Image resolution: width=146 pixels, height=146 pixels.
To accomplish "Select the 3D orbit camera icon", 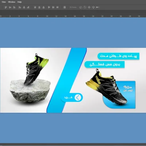I will pos(81,7).
